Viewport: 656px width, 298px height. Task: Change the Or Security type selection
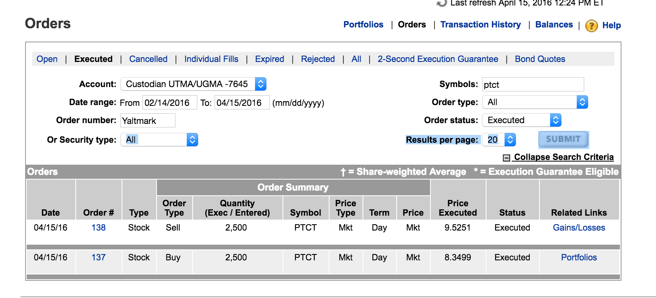click(x=162, y=140)
